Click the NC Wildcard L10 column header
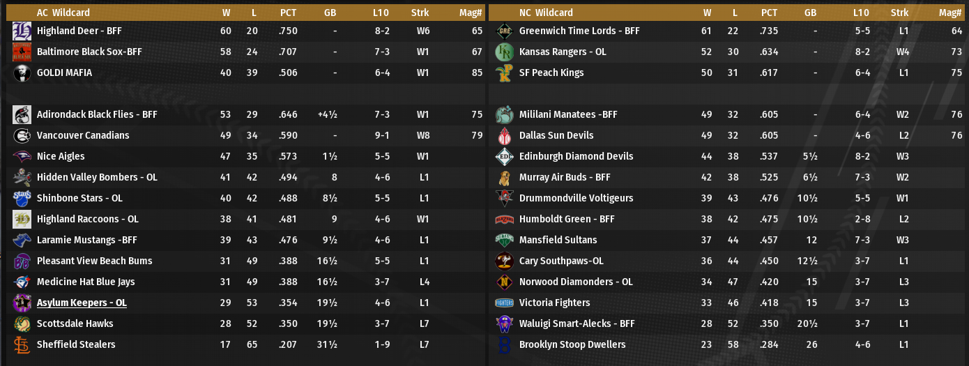Screen dimensions: 969x366 click(861, 13)
